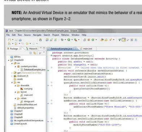Screen dimensions: 142x132
Task: Minimize the Package Explorer panel
Action: [41, 48]
